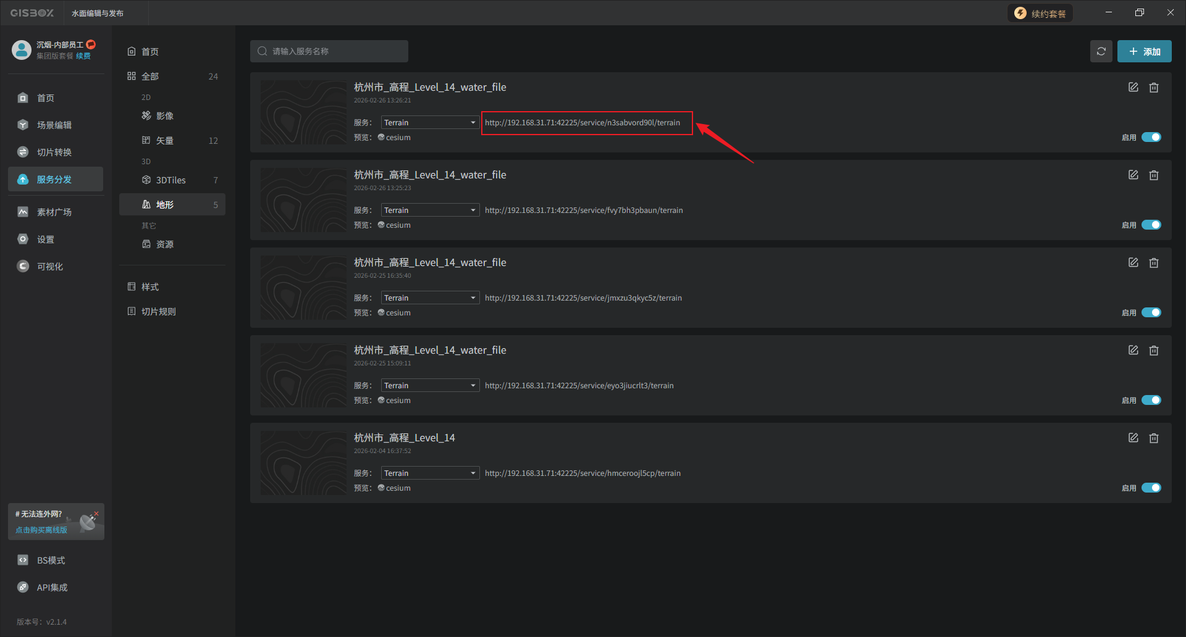Delete the 杭州市_高程_Level_14 service via its trash icon
The width and height of the screenshot is (1186, 637).
click(x=1153, y=438)
